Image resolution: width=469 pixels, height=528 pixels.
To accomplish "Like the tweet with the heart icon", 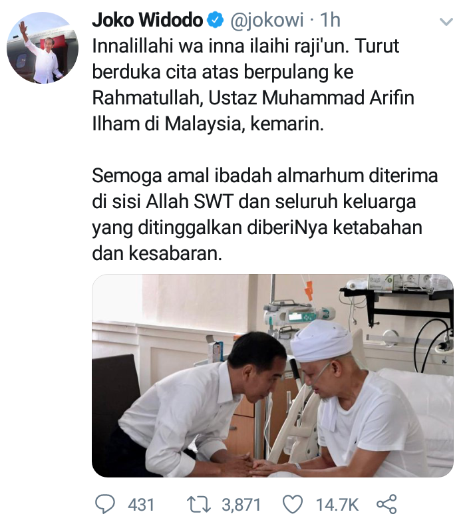I will point(292,505).
